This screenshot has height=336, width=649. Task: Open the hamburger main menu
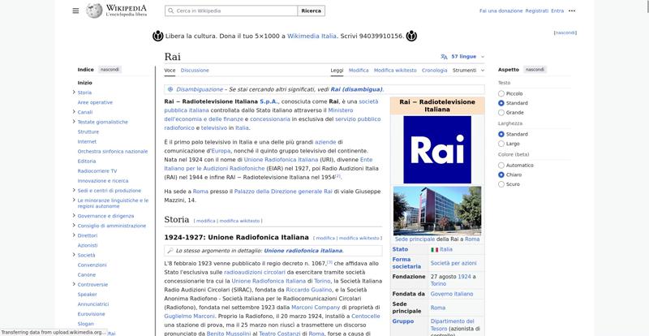[75, 11]
